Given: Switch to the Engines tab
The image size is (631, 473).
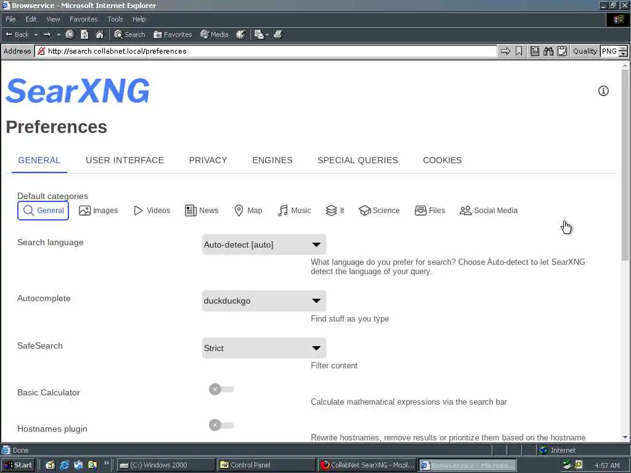Looking at the screenshot, I should [x=272, y=160].
